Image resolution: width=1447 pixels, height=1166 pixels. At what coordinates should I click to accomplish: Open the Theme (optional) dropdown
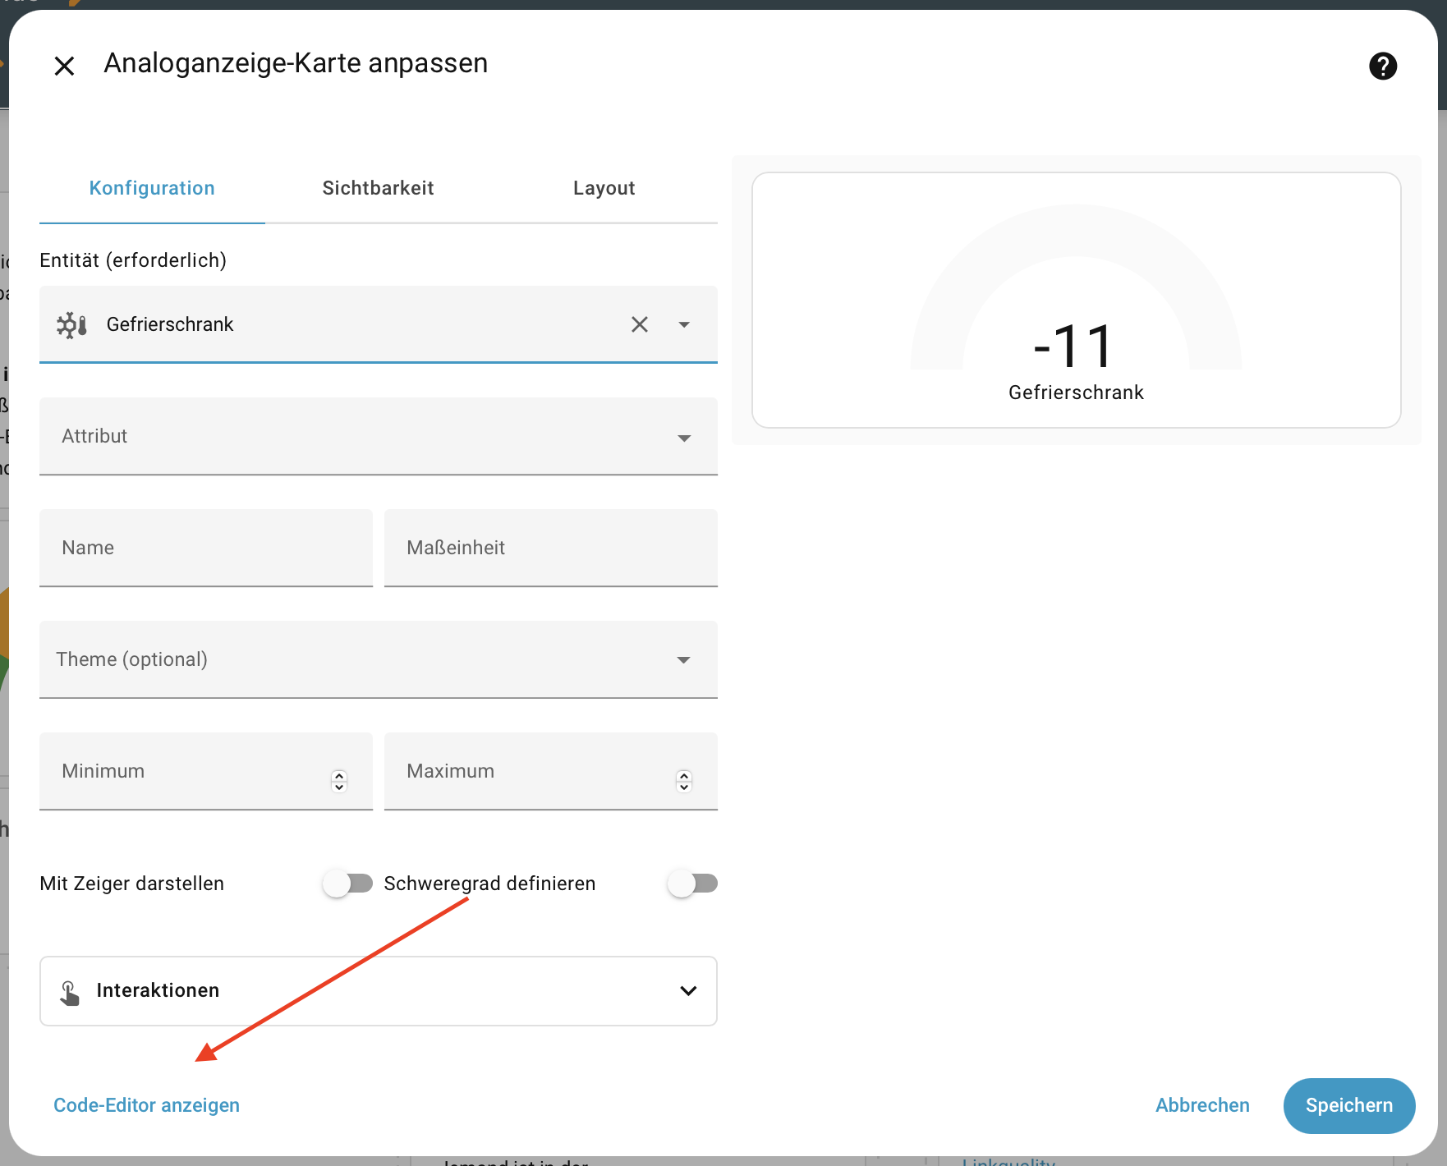379,659
